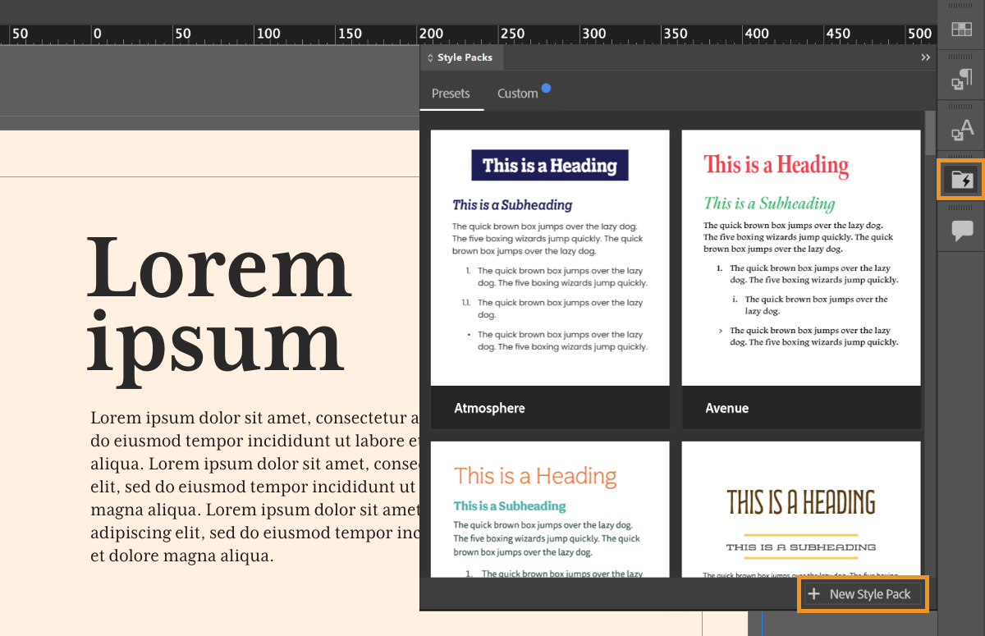Open the Pages panel icon
Image resolution: width=985 pixels, height=636 pixels.
pyautogui.click(x=961, y=30)
